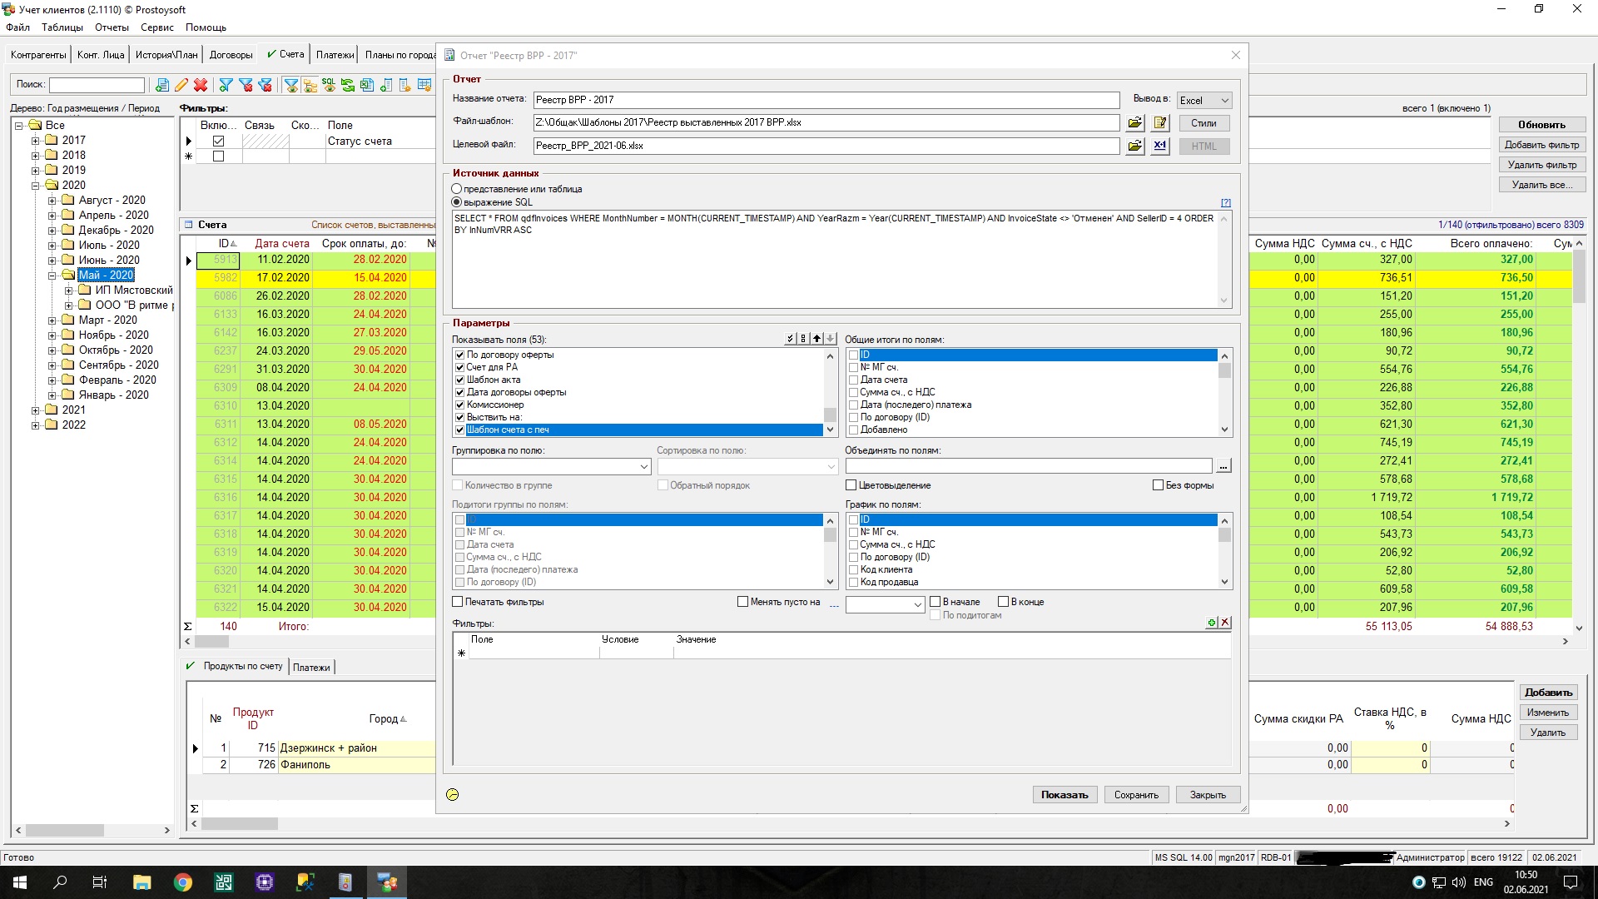Browse for template file with folder icon
The width and height of the screenshot is (1598, 899).
[1134, 123]
